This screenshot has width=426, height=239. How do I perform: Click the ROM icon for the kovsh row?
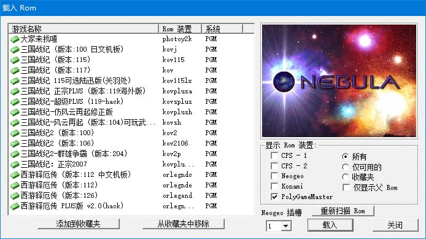tap(15, 123)
